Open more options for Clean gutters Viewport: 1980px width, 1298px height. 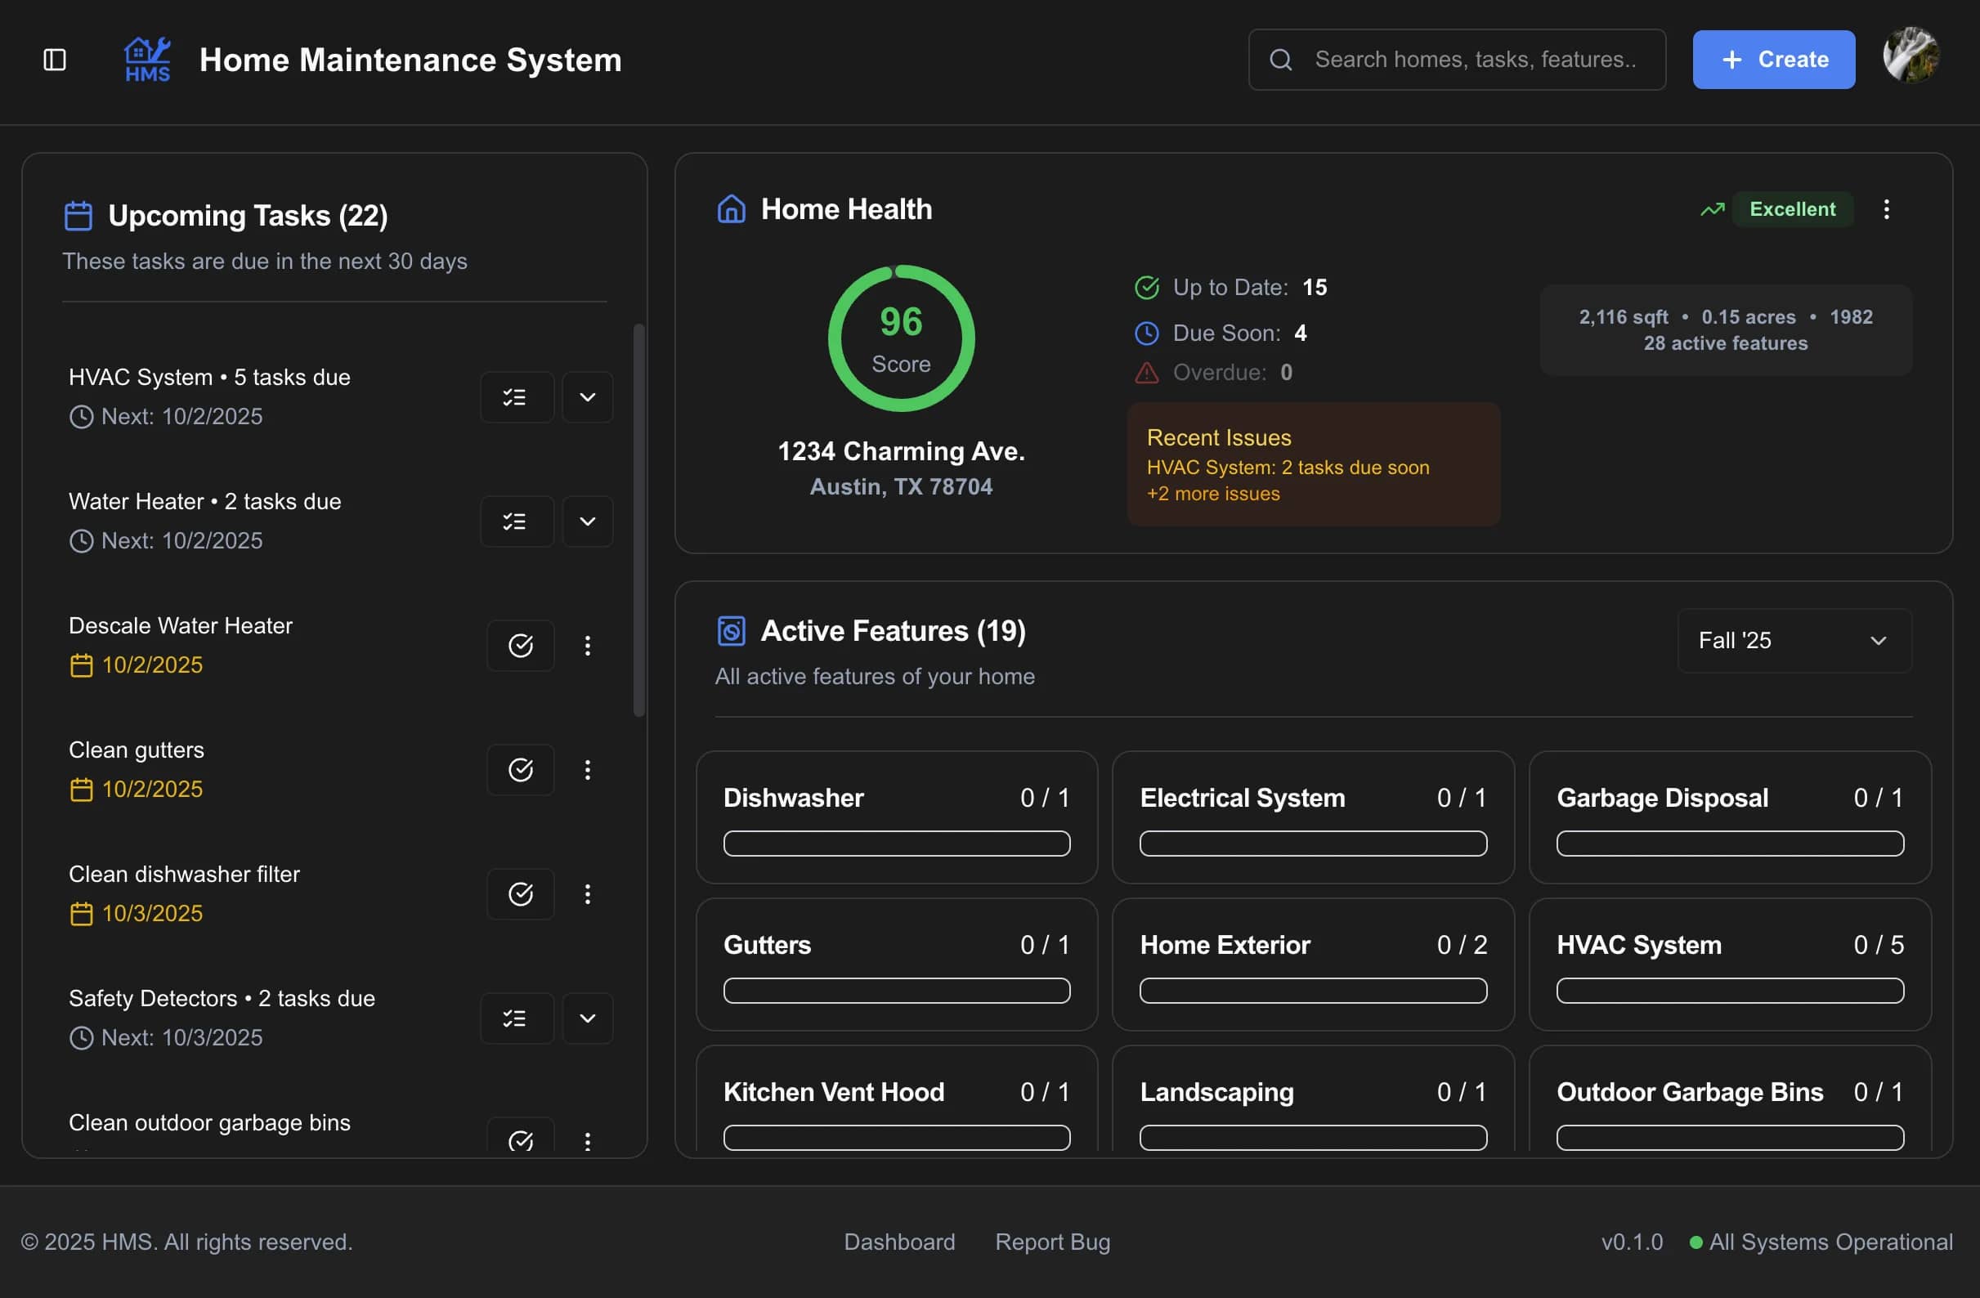tap(587, 770)
